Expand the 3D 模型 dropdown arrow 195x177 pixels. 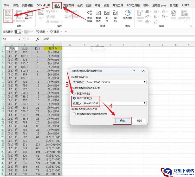click(62, 22)
